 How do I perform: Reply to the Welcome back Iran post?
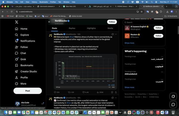point(57,92)
